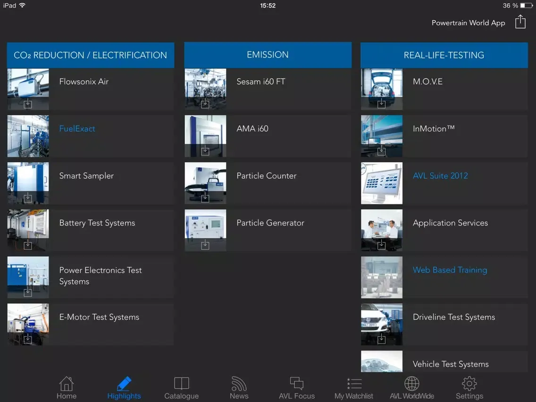The width and height of the screenshot is (536, 402).
Task: Tap the AVL Suite 2012 monitor thumbnail
Action: (382, 183)
